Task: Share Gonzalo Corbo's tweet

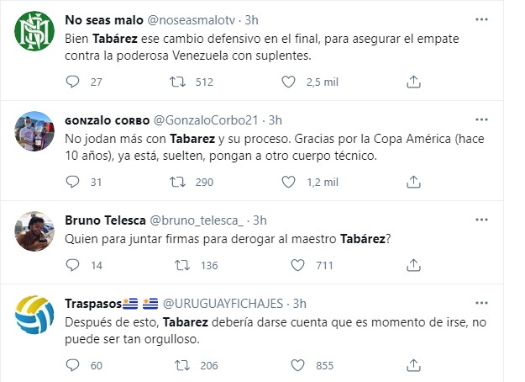Action: click(x=413, y=181)
